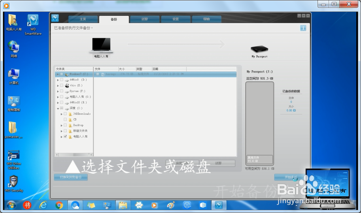
Task: Expand the 电脑人人有 (G:) drive node
Action: (58, 97)
